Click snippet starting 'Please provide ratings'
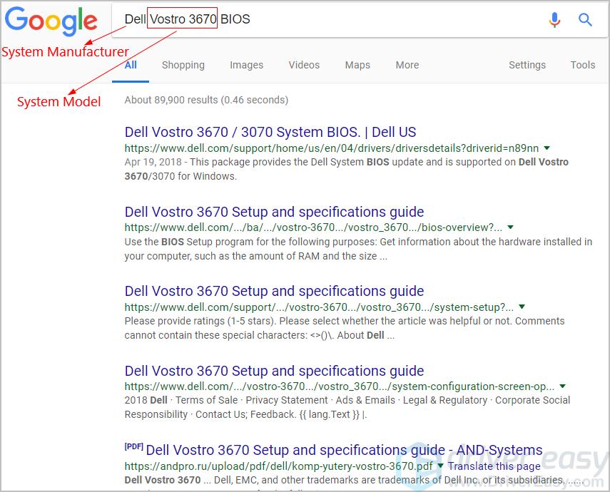The image size is (610, 492). point(345,328)
